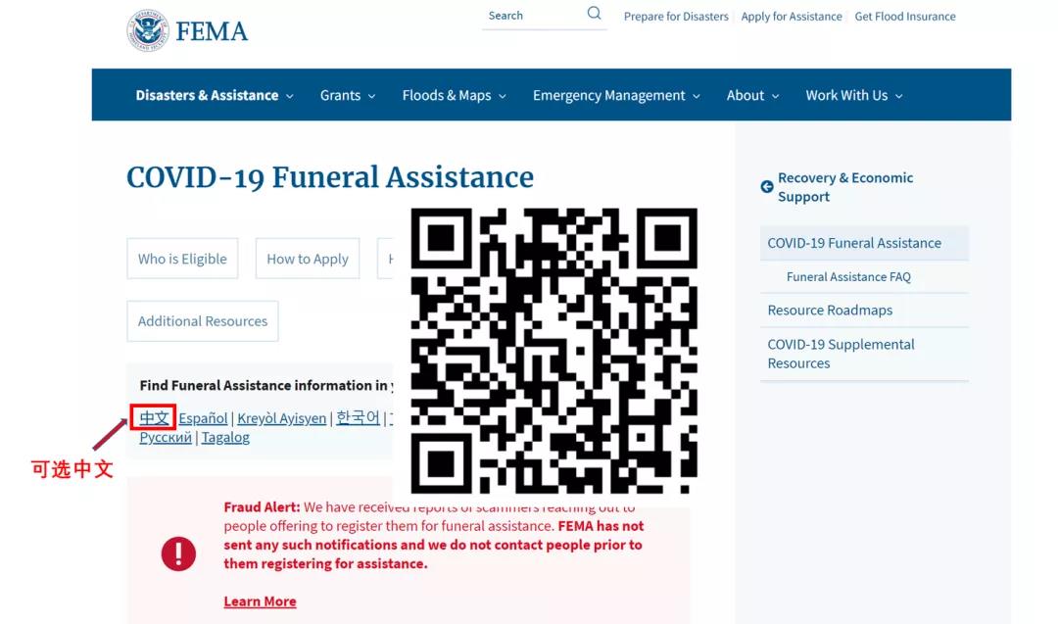Open the Emergency Management menu
The width and height of the screenshot is (1058, 624).
click(x=616, y=95)
